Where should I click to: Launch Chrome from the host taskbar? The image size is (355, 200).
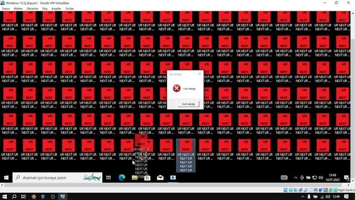(34, 197)
